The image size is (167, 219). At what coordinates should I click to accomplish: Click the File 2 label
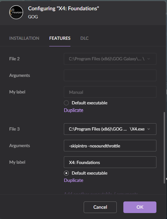click(x=14, y=59)
